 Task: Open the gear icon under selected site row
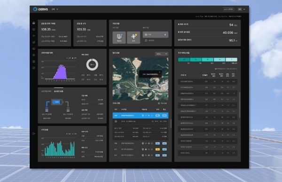click(116, 121)
